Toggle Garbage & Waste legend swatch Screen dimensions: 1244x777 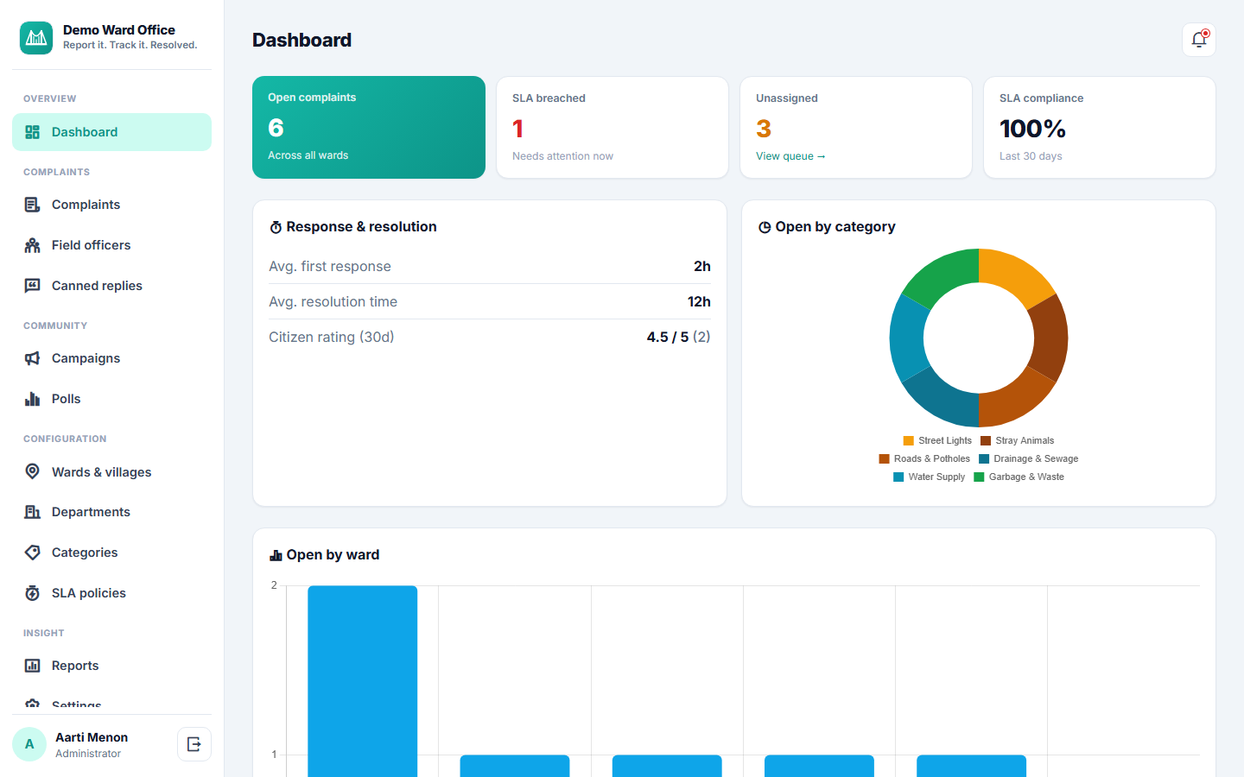click(x=979, y=477)
